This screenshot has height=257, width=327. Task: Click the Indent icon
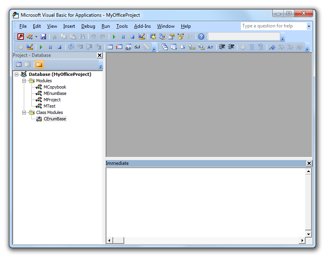pyautogui.click(x=222, y=47)
